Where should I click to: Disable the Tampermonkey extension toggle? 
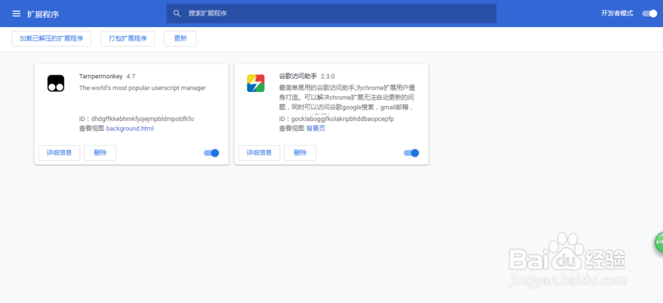pos(211,153)
